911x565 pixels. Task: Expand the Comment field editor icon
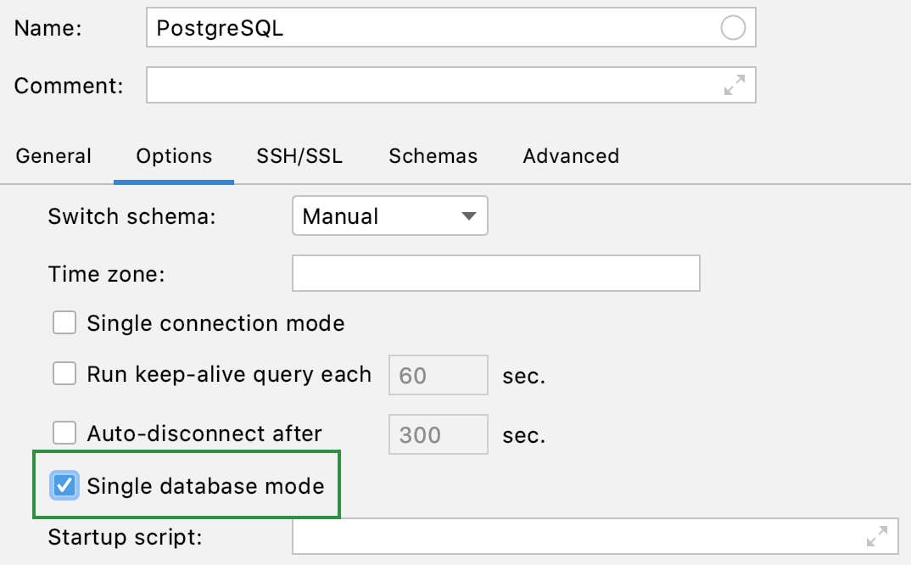(735, 85)
